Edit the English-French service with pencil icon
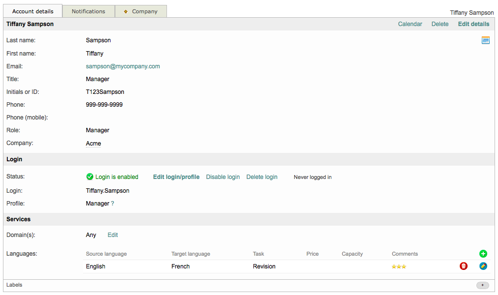This screenshot has width=498, height=295. point(483,266)
